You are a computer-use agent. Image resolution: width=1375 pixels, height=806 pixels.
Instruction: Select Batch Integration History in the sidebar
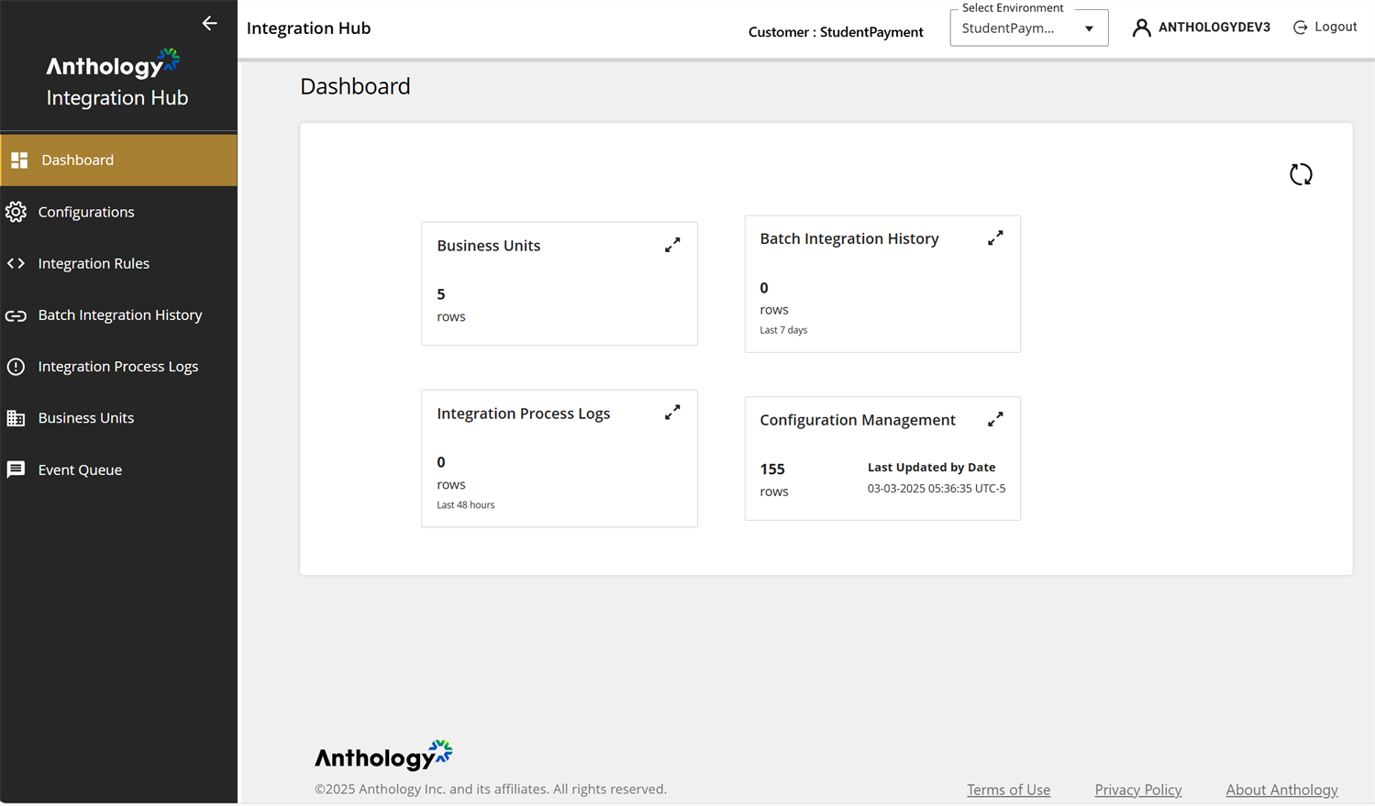[118, 315]
